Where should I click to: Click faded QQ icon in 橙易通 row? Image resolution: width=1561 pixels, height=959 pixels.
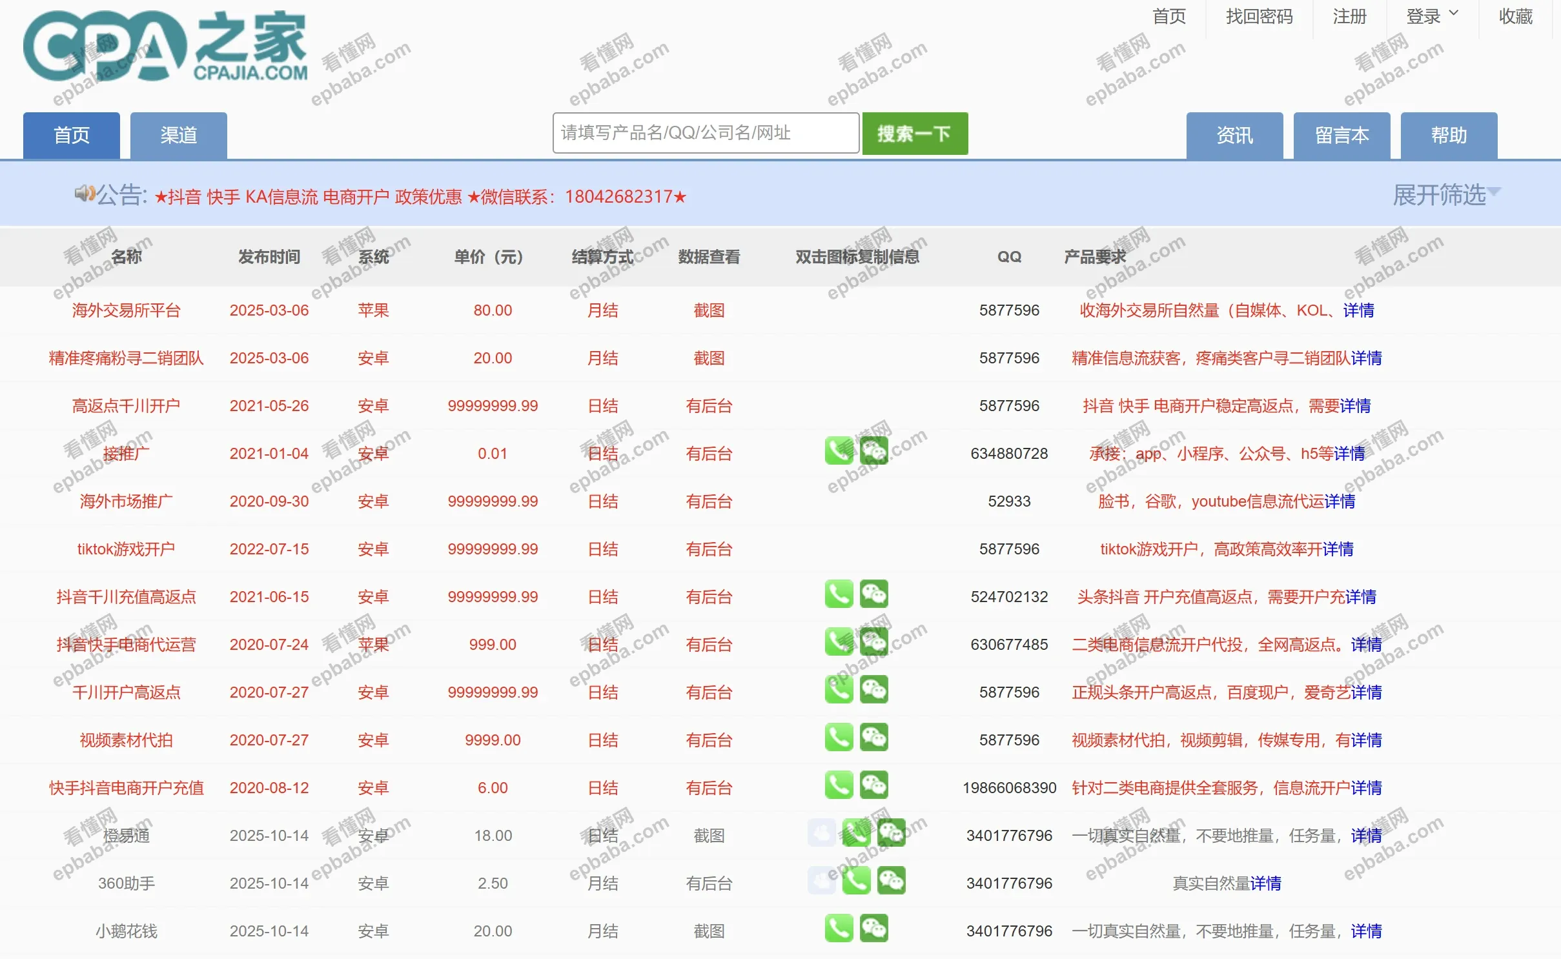click(x=821, y=833)
